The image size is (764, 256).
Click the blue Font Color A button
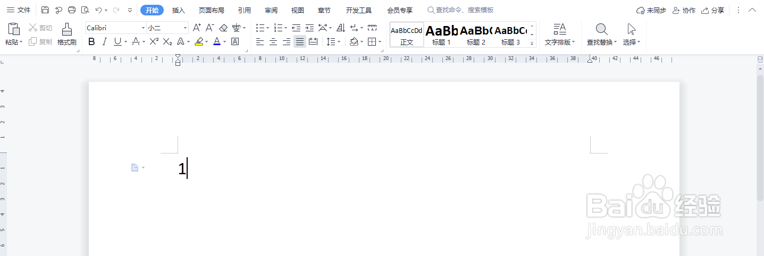tap(217, 41)
